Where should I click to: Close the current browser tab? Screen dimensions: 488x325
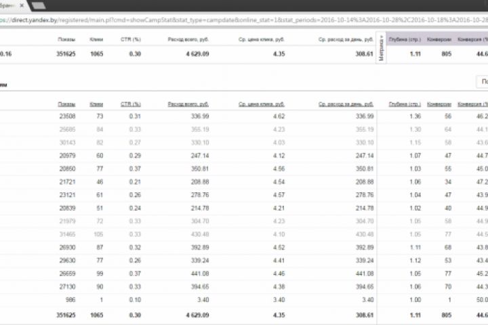(x=22, y=5)
